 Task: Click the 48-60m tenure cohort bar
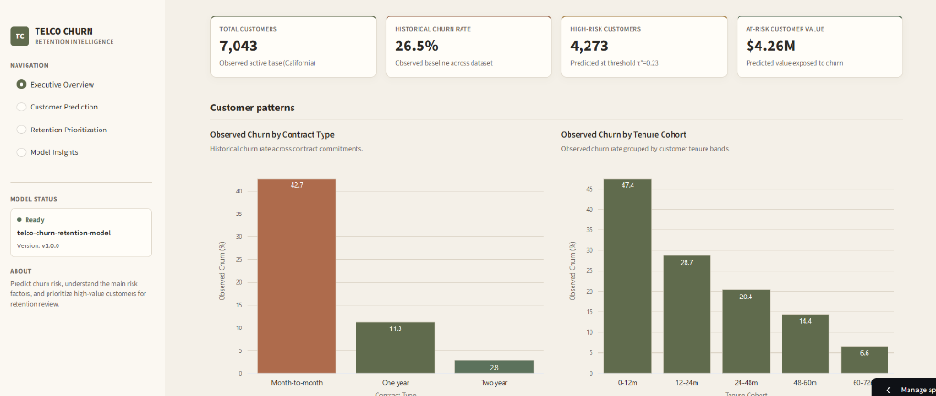tap(805, 344)
